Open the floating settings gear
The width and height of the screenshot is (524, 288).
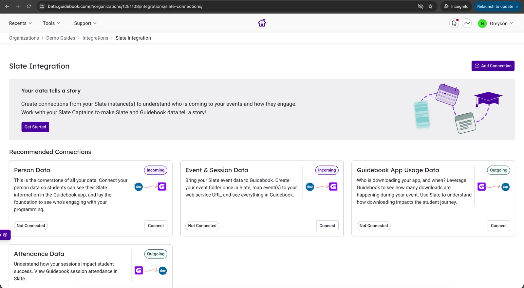5,235
